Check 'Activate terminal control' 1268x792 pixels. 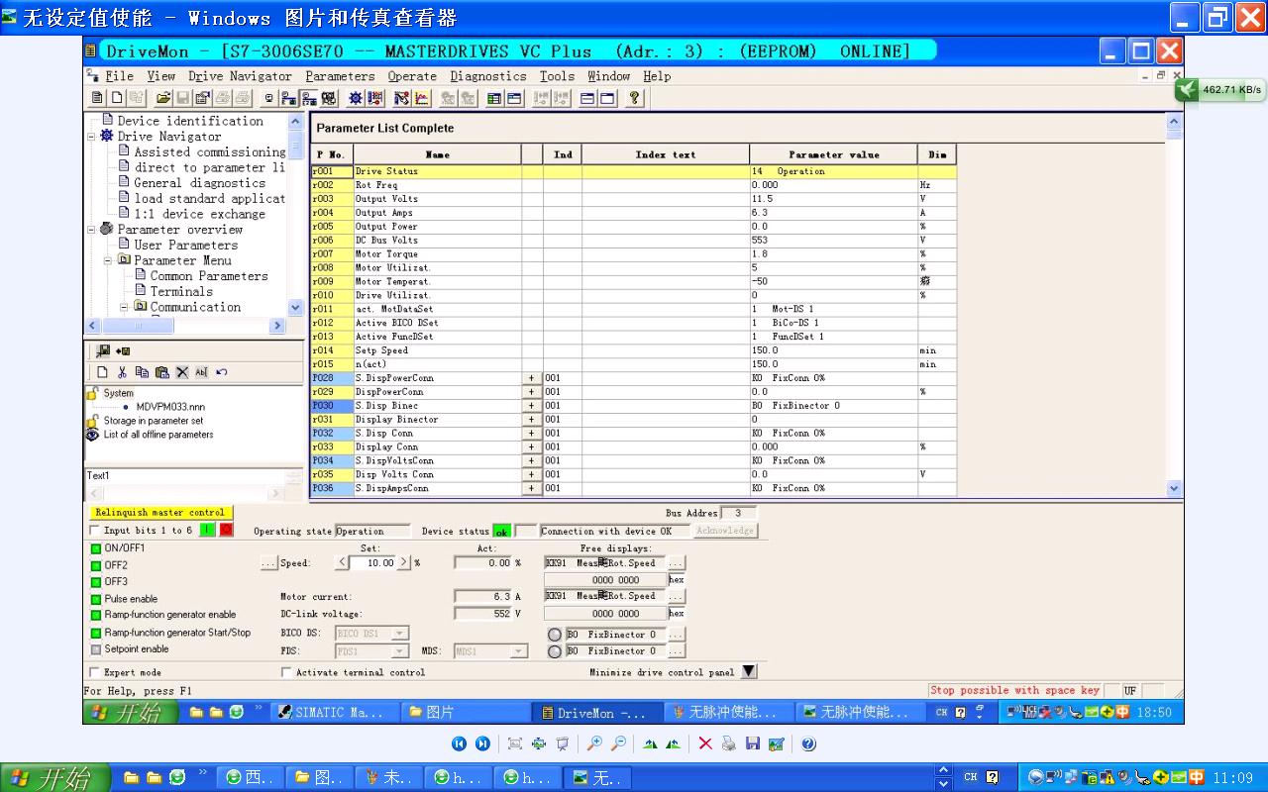pos(287,672)
